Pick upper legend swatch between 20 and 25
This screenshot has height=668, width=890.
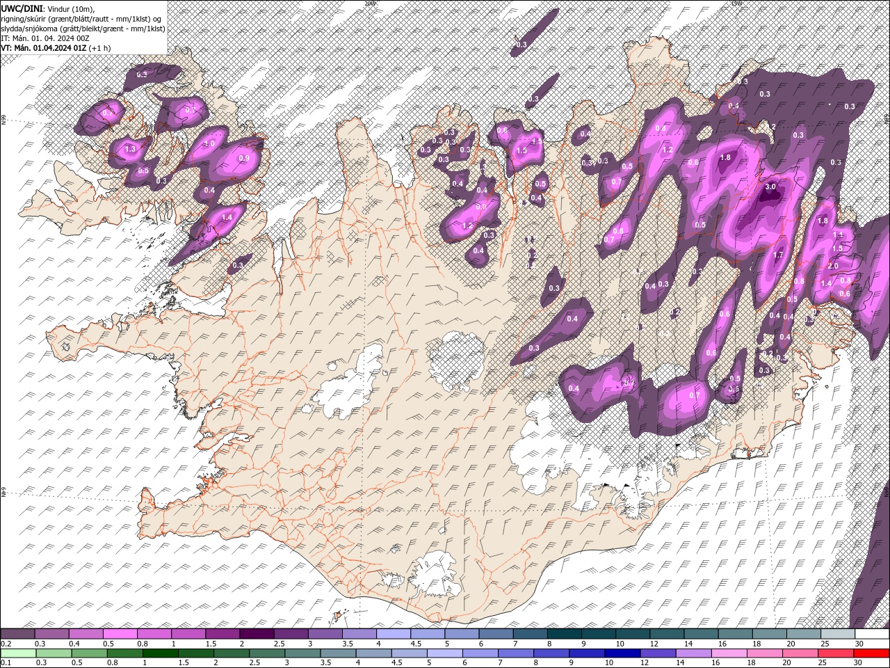pos(804,634)
